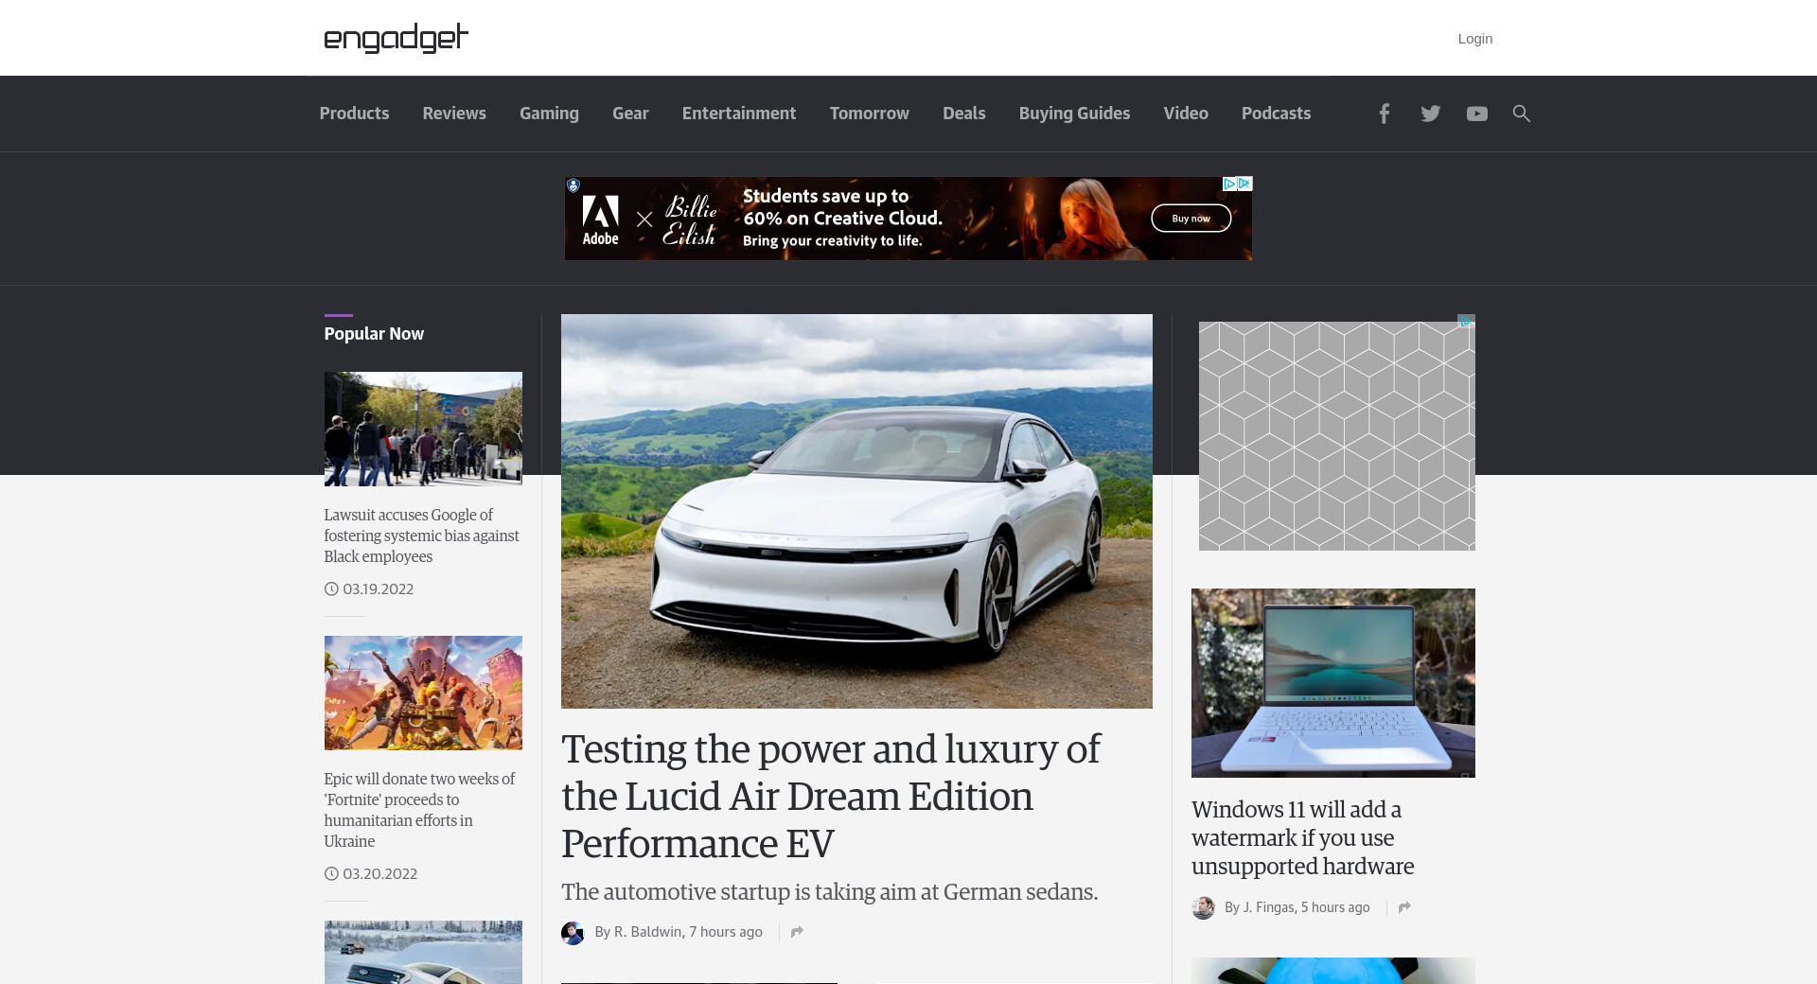
Task: Click the ad info icon on patterned ad
Action: pos(1466,322)
